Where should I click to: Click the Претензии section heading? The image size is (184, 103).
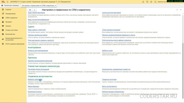click(x=32, y=58)
